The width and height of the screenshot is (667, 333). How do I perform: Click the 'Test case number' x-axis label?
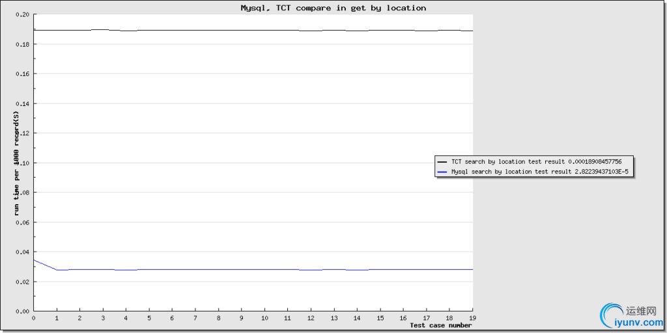coord(441,325)
